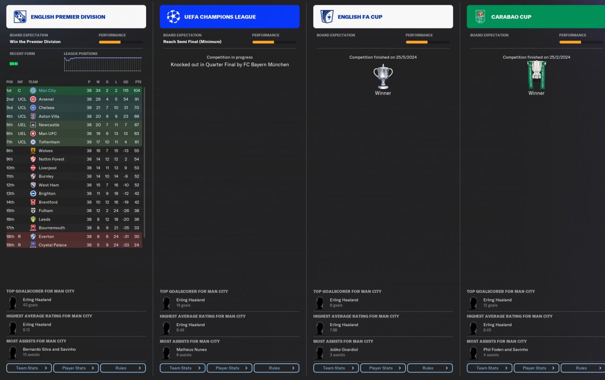605x380 pixels.
Task: Click the Man City team name
Action: pyautogui.click(x=47, y=91)
